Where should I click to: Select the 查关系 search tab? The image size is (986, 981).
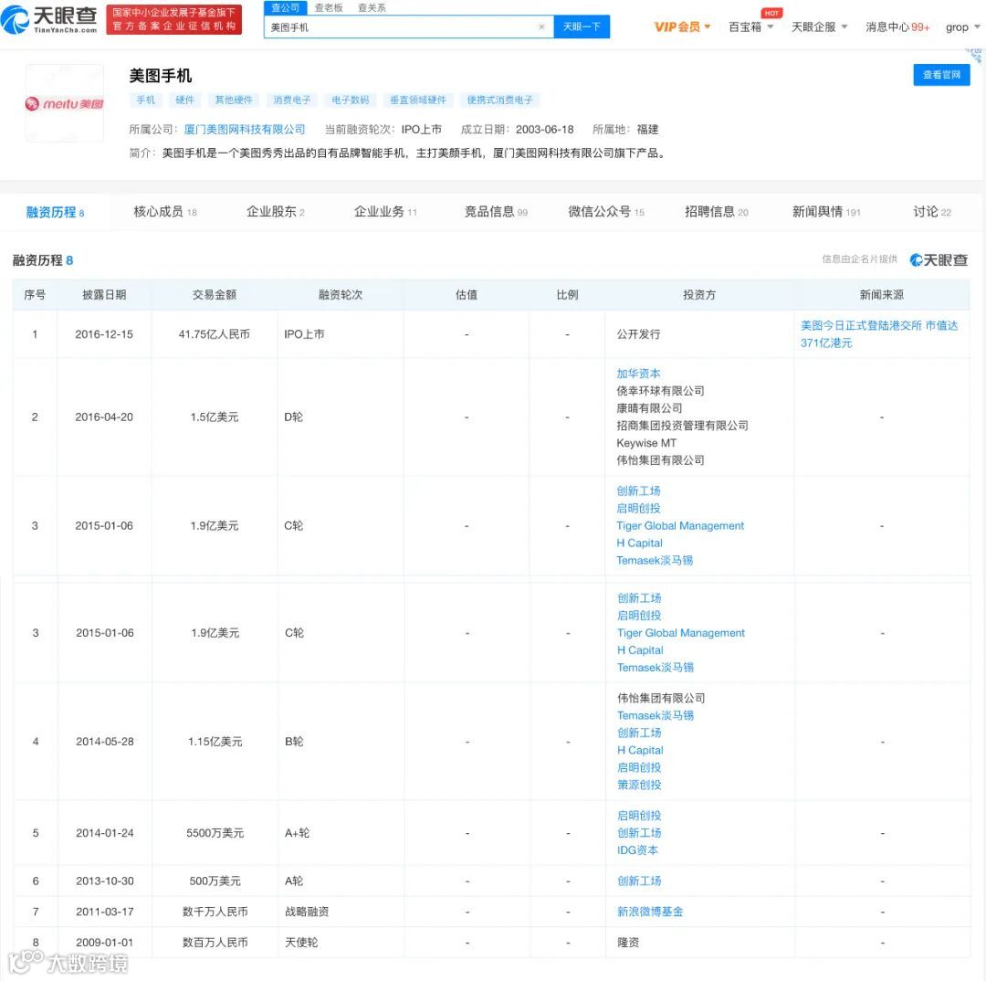click(372, 7)
